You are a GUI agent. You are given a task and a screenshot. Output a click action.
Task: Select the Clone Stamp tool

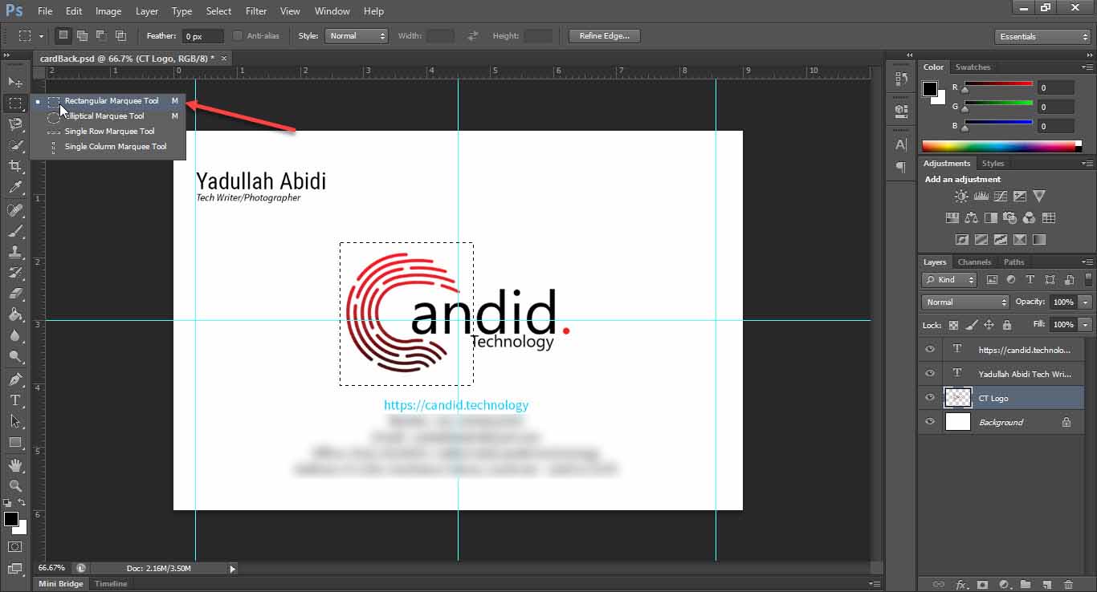click(x=15, y=252)
